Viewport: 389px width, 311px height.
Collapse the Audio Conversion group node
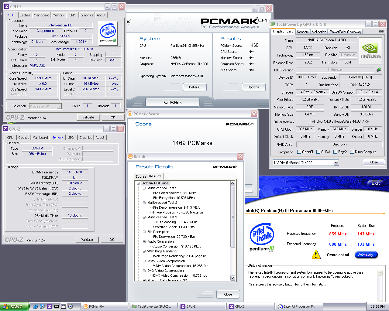144,241
